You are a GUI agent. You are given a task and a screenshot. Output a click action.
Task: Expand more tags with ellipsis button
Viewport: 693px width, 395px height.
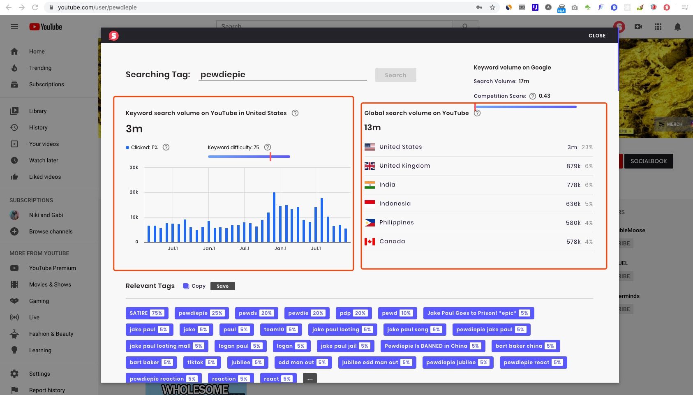(x=310, y=378)
